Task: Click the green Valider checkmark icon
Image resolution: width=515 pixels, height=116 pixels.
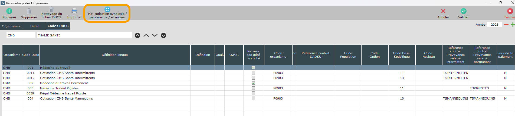Action: (x=463, y=11)
